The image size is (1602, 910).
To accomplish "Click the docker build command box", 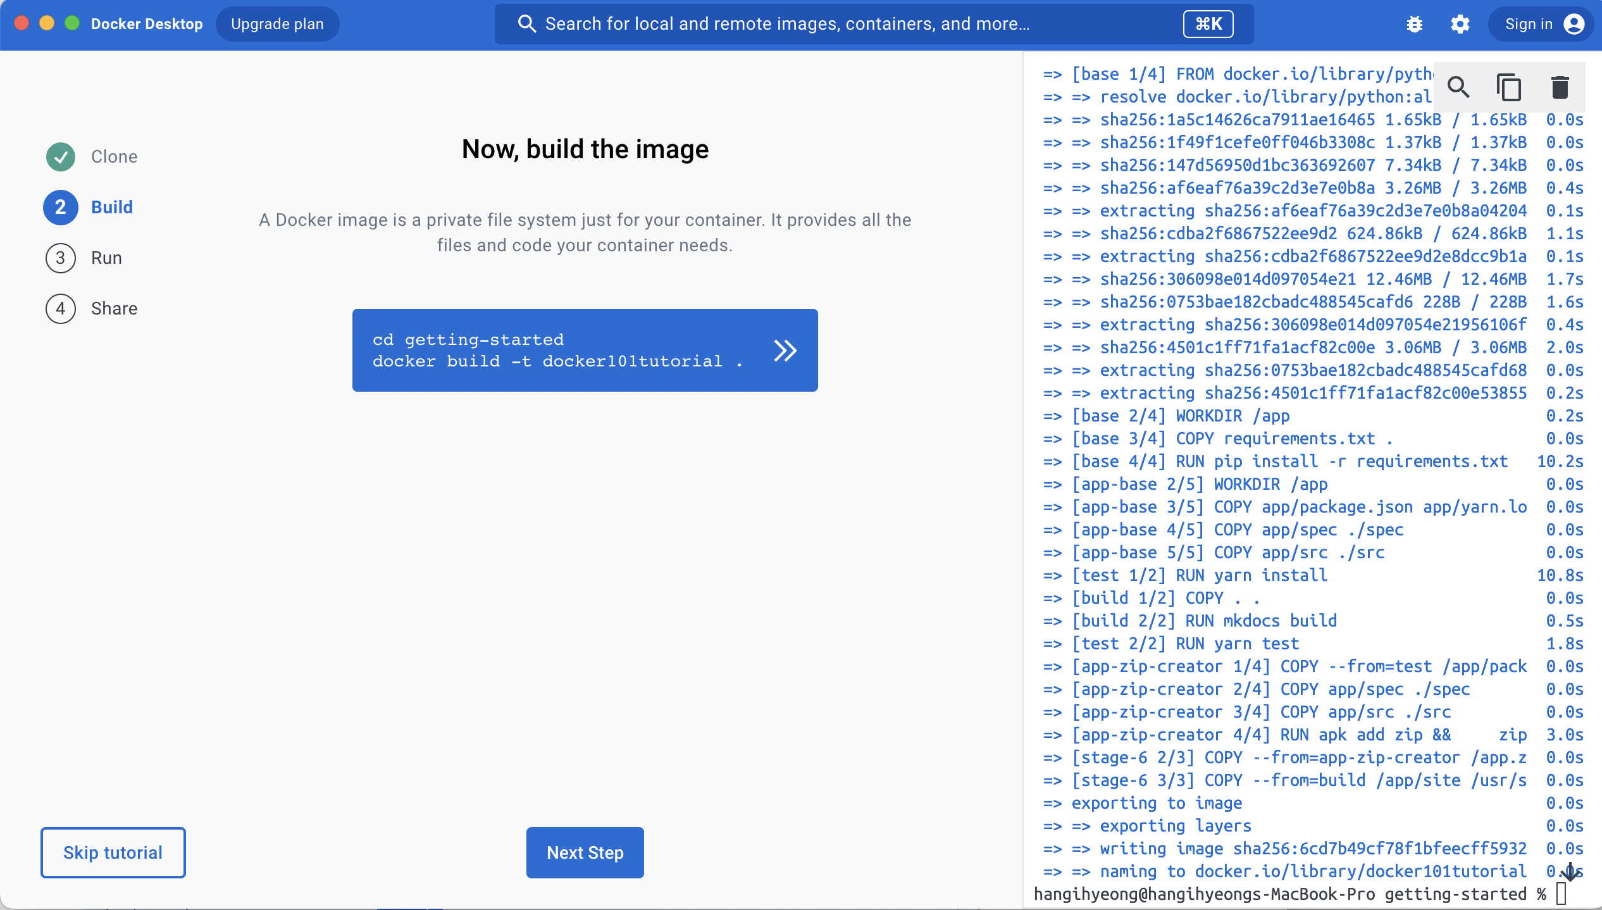I will [557, 350].
